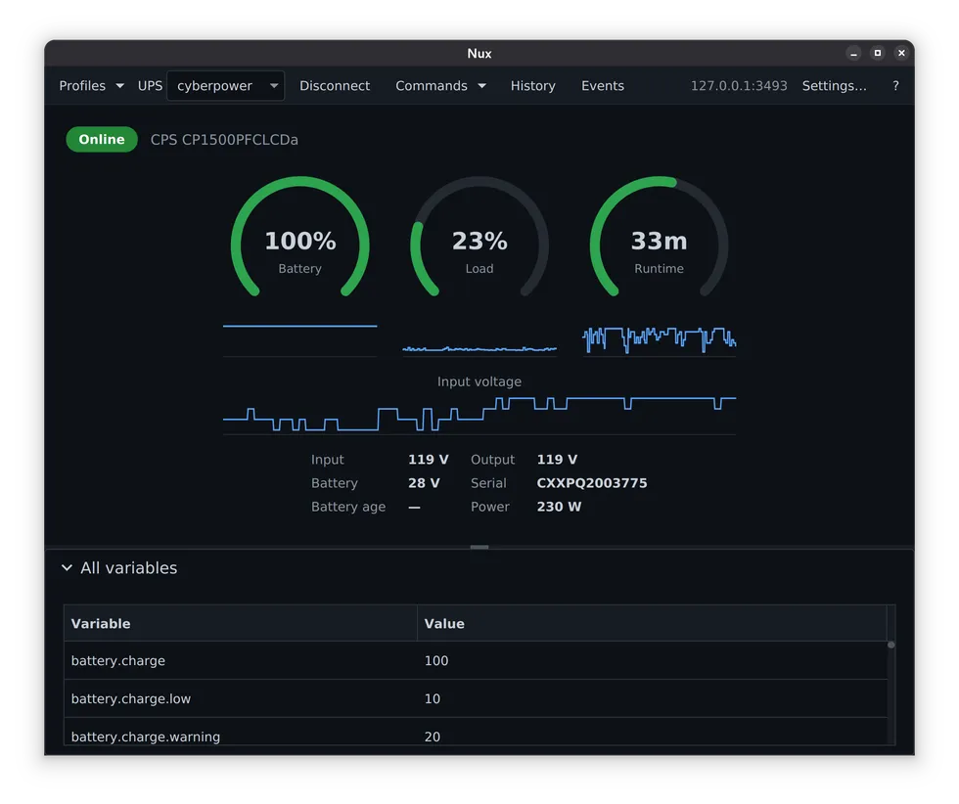Close the Nux window

[x=901, y=53]
